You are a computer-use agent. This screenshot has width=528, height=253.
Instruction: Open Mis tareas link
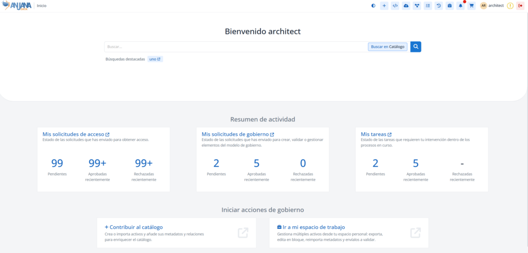(x=376, y=134)
